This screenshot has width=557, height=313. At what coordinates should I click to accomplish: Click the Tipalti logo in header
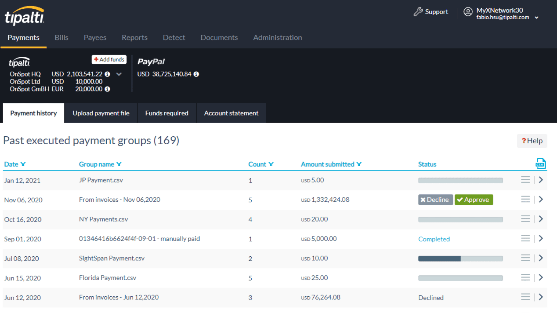coord(24,16)
